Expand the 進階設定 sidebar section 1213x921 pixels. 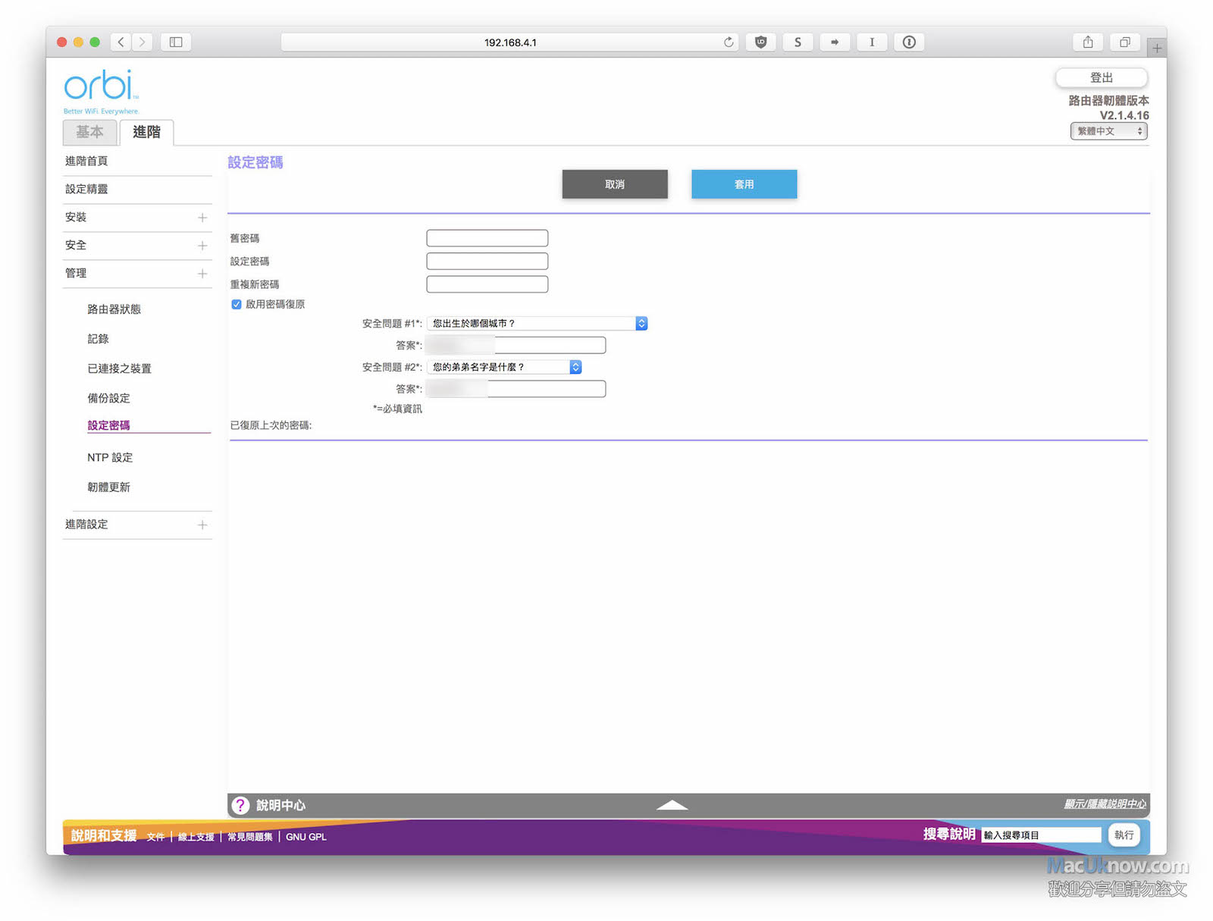202,525
